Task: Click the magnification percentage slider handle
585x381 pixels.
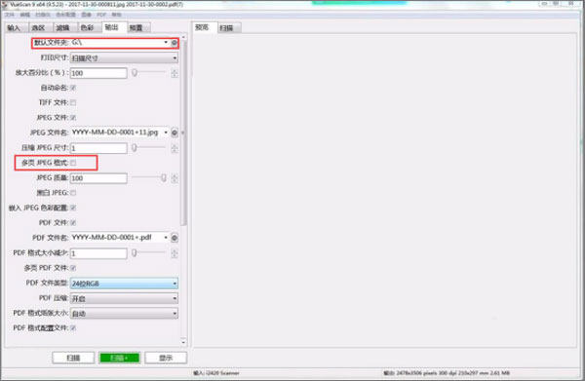Action: pos(135,73)
